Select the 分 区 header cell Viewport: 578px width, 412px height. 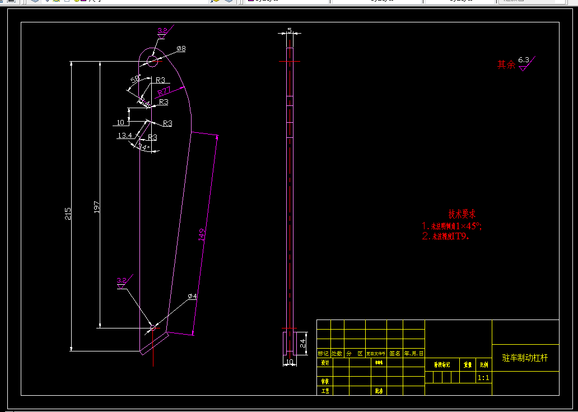tap(355, 353)
